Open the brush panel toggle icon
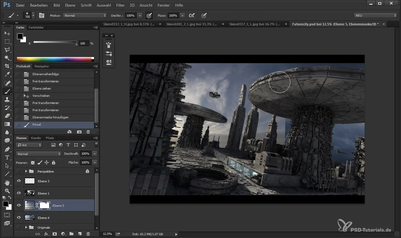 [x=41, y=15]
